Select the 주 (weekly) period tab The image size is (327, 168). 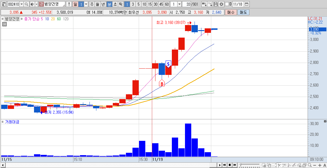click(92, 4)
